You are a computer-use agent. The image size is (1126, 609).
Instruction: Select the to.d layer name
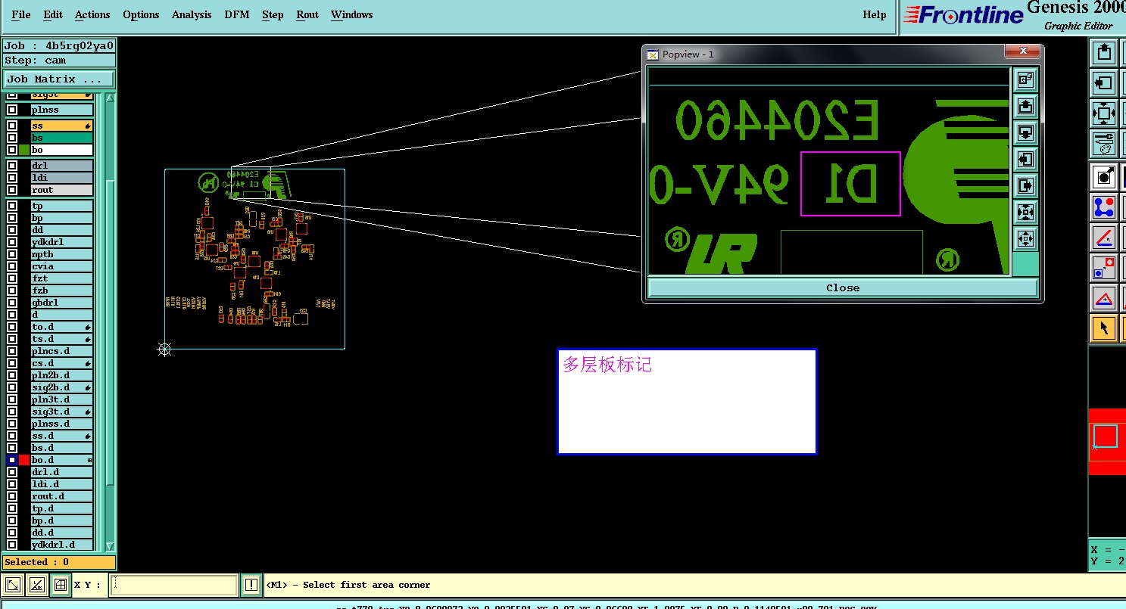pyautogui.click(x=62, y=327)
